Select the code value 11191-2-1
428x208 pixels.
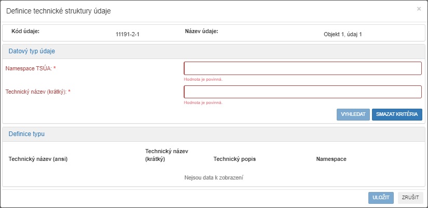[128, 34]
